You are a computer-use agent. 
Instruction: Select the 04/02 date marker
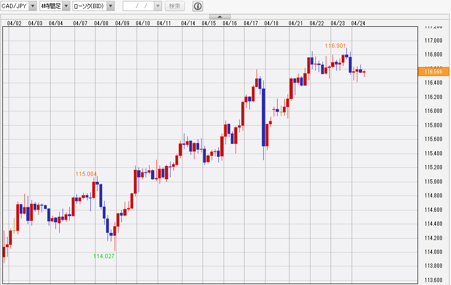pyautogui.click(x=15, y=23)
